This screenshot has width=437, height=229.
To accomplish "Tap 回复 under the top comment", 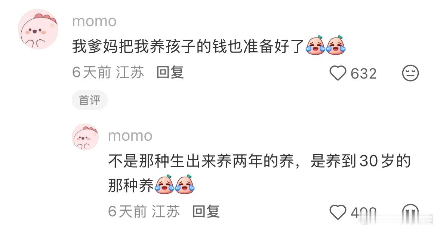I will [170, 73].
